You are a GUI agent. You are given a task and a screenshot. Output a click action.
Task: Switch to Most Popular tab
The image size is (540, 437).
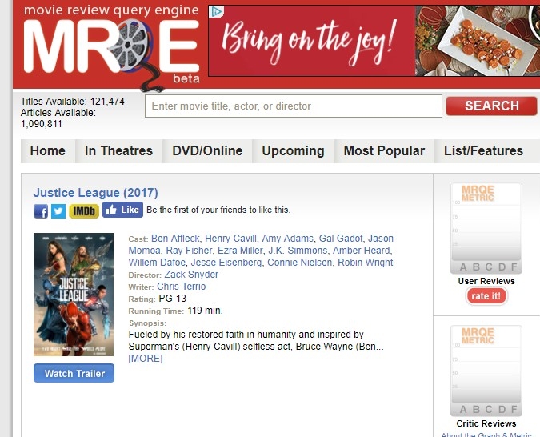tap(384, 151)
